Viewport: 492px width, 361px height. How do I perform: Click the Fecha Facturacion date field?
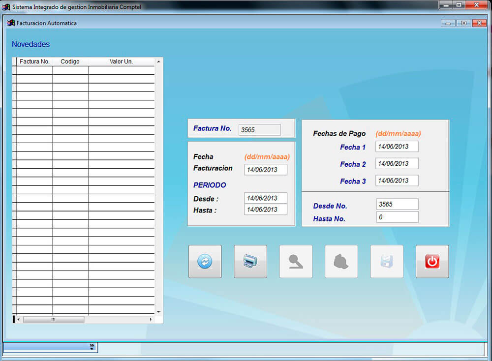[x=266, y=170]
